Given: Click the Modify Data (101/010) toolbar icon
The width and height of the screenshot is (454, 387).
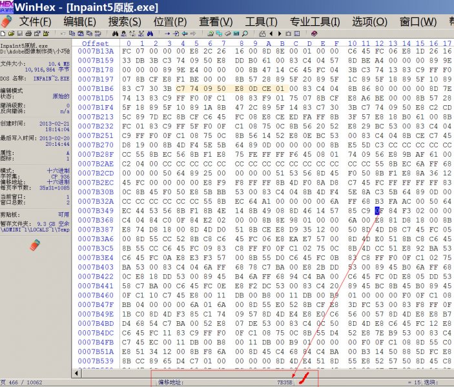Looking at the screenshot, I should pyautogui.click(x=98, y=34).
